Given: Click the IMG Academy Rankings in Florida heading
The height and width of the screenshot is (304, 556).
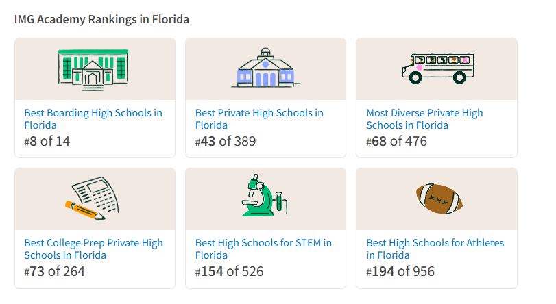Looking at the screenshot, I should (x=101, y=19).
